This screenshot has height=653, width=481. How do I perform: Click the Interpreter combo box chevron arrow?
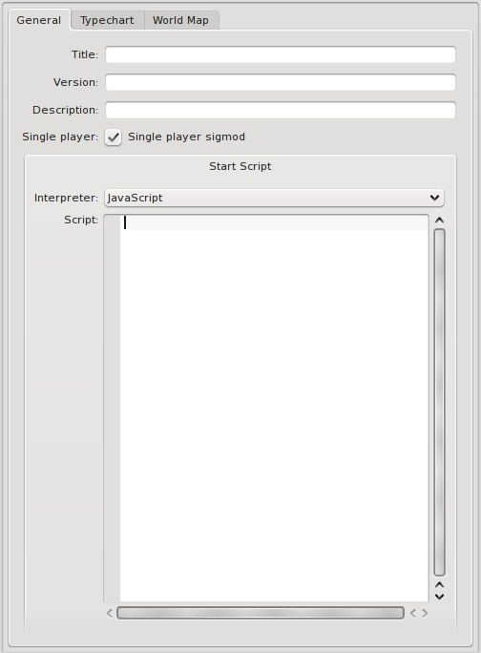click(x=434, y=198)
